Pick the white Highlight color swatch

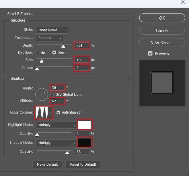[x=85, y=125]
